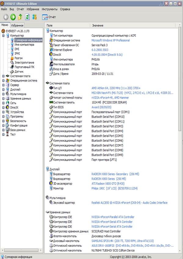Go forward with the green arrow icon
Screen dimensions: 183x259
tap(13, 17)
